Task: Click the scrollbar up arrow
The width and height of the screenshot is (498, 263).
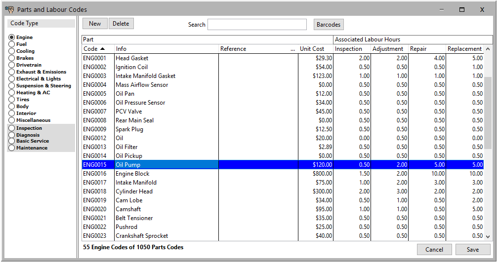Action: coord(488,49)
